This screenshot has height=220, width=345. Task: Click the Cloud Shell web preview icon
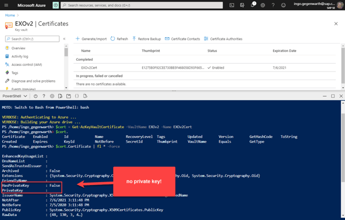click(x=85, y=96)
